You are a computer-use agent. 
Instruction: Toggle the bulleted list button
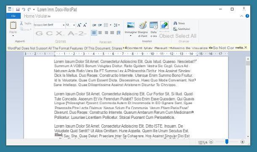(x=106, y=25)
